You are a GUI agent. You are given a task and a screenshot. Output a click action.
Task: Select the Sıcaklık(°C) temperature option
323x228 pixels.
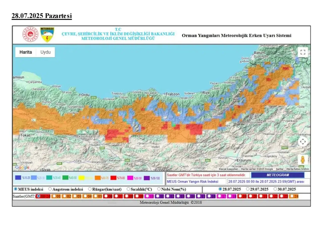(x=128, y=189)
